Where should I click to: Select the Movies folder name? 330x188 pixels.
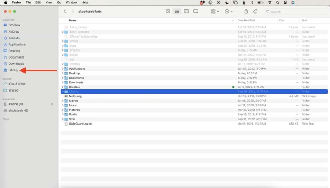73,101
